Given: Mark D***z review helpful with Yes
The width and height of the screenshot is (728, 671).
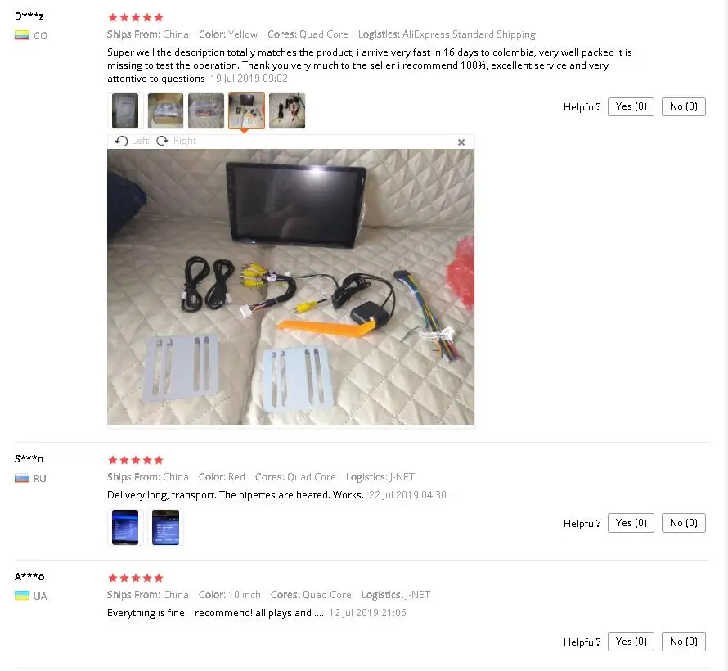Looking at the screenshot, I should point(631,107).
